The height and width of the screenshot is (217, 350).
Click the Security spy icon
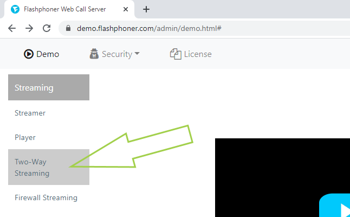click(x=94, y=54)
